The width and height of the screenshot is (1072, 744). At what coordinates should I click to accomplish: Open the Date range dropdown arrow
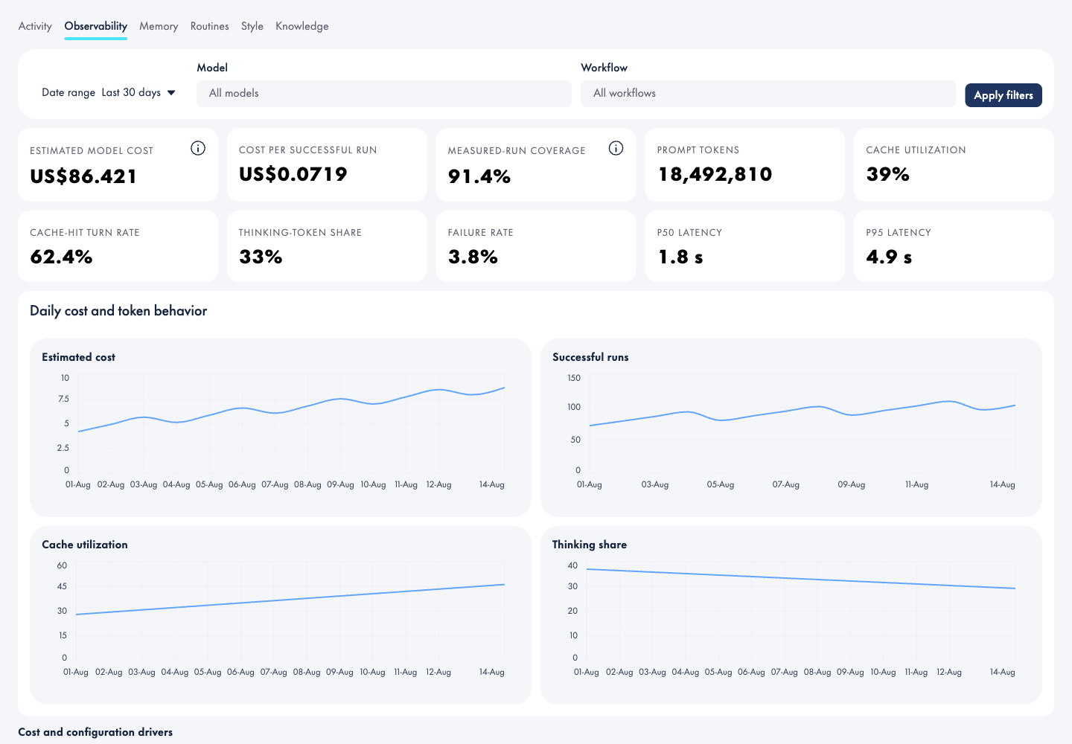pyautogui.click(x=171, y=93)
